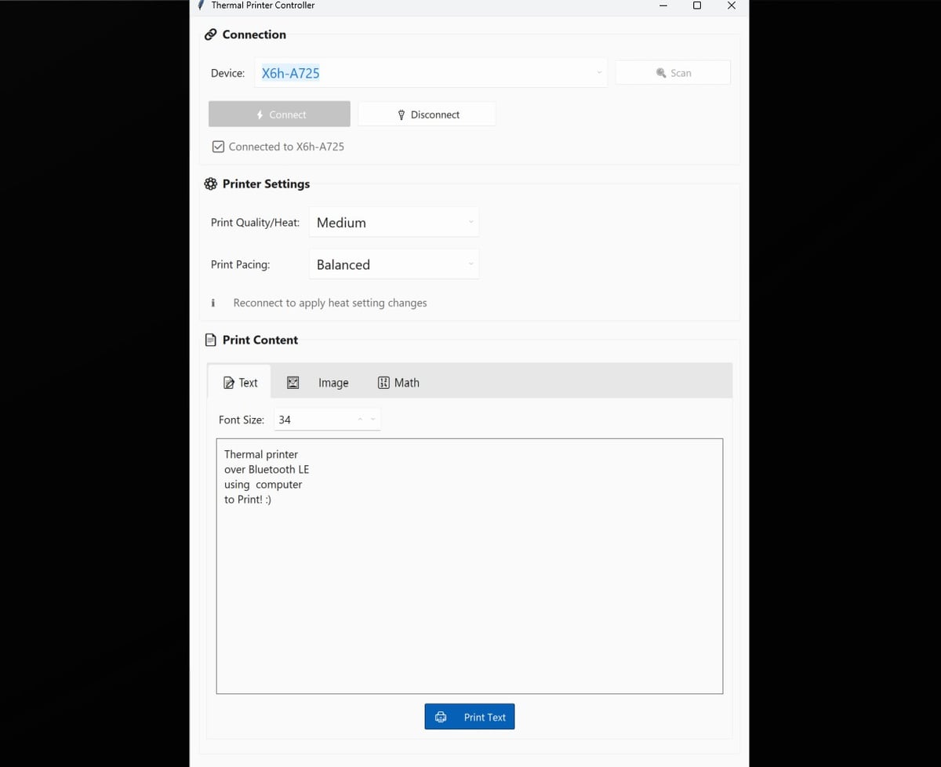Click the arrow on the Balanced dropdown
This screenshot has width=941, height=767.
[471, 264]
